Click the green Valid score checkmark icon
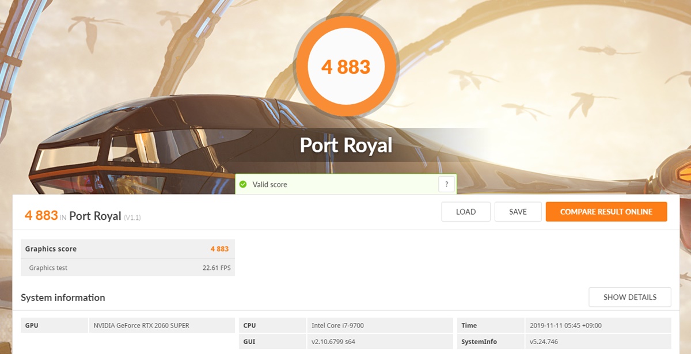 coord(243,184)
